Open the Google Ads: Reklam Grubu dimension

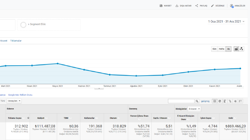pos(20,95)
